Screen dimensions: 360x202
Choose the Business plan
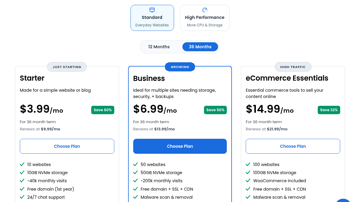click(x=180, y=146)
